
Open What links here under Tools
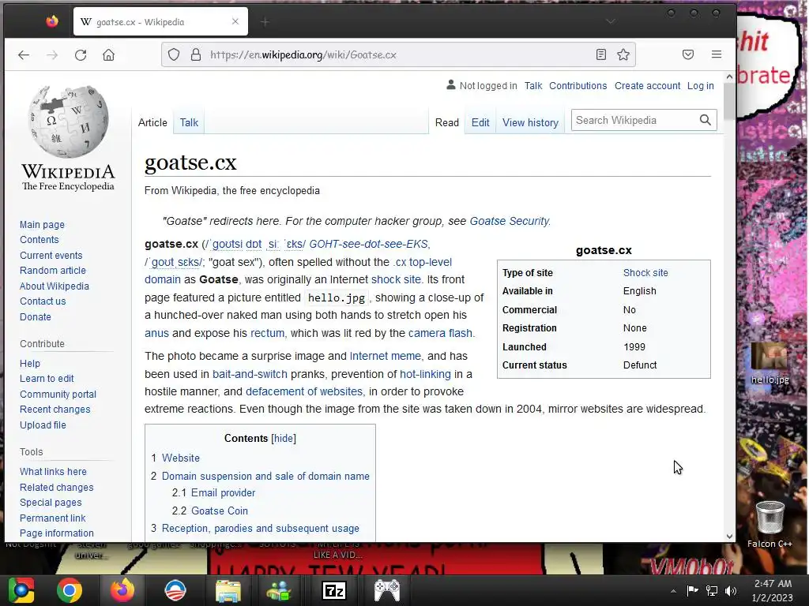pos(53,472)
